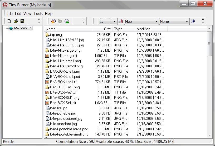This screenshot has width=215, height=146.
Task: Click the drive refresh icon beside E:
Action: coord(121,21)
